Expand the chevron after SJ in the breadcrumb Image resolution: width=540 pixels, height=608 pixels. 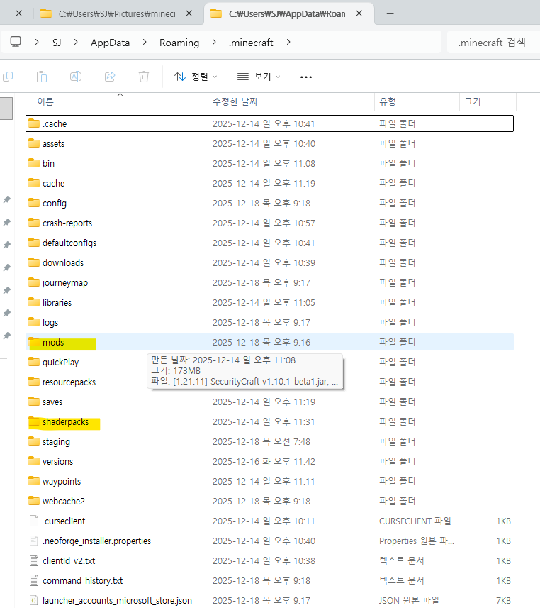[76, 42]
